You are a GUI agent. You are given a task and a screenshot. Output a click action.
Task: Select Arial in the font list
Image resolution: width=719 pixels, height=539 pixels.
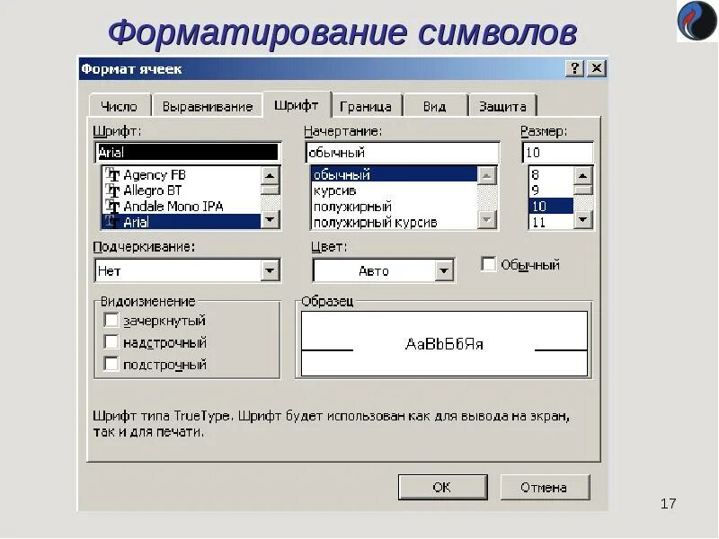(182, 222)
